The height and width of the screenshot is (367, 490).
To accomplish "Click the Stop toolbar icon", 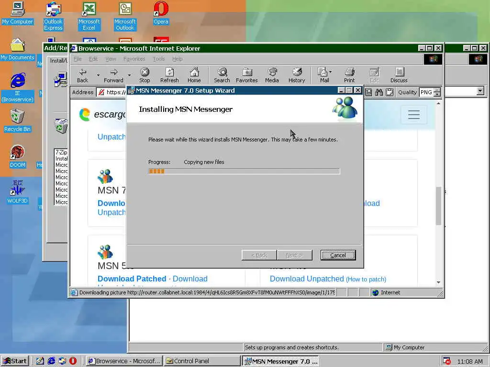I will 145,76.
